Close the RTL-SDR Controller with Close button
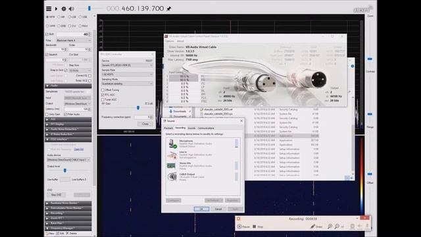 145,124
